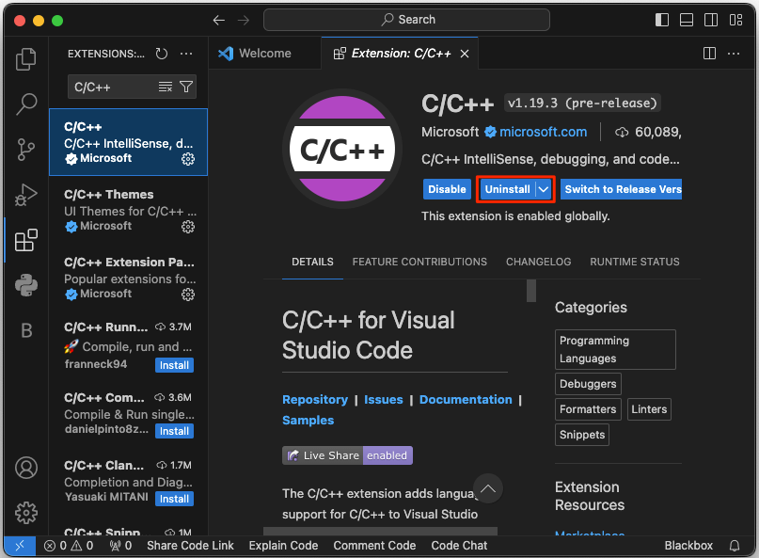Image resolution: width=759 pixels, height=558 pixels.
Task: Open the remote window indicator
Action: click(20, 546)
